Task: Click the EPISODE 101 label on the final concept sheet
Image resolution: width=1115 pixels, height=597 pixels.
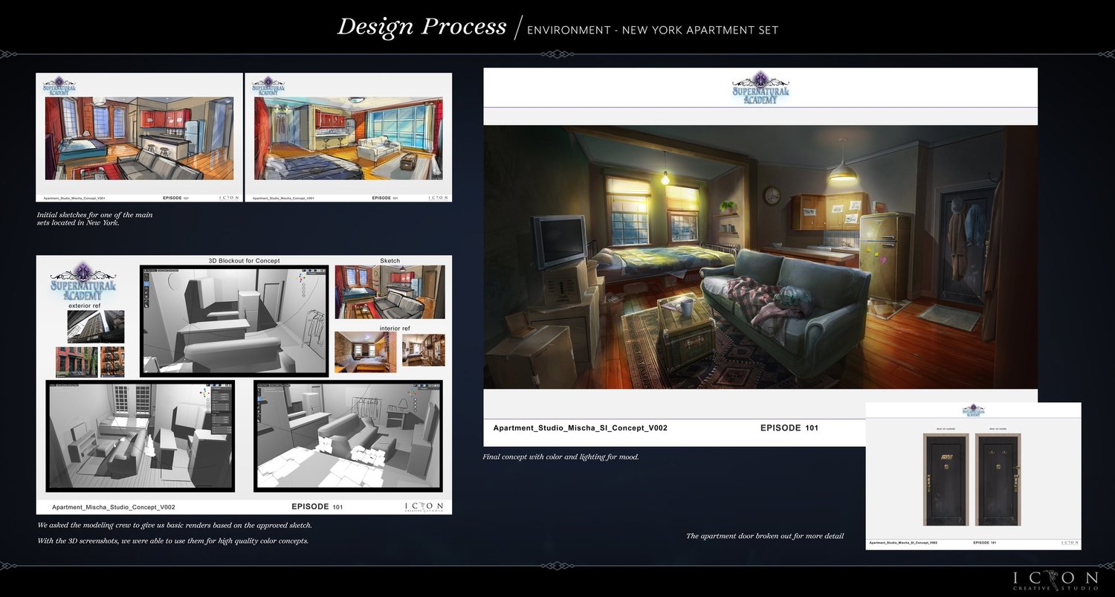Action: click(789, 427)
